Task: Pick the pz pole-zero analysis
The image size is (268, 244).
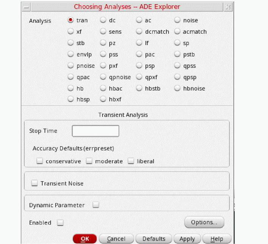Action: [x=103, y=43]
